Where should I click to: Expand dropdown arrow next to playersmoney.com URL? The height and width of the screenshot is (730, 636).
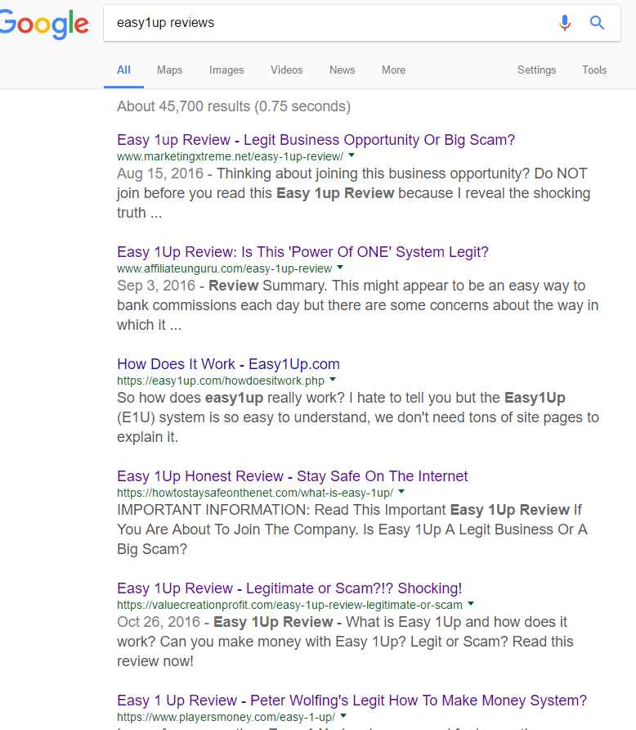pos(343,717)
